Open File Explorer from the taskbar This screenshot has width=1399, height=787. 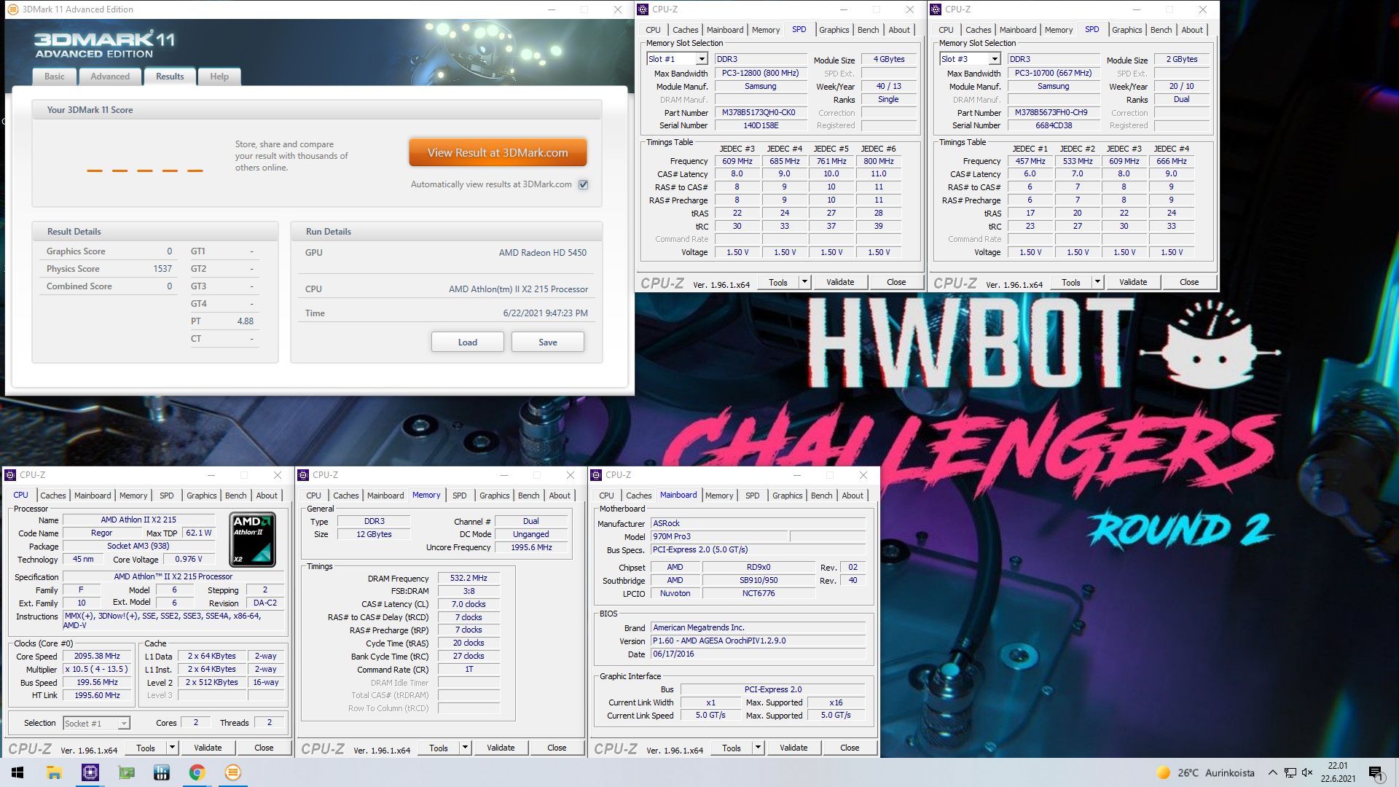pos(54,772)
